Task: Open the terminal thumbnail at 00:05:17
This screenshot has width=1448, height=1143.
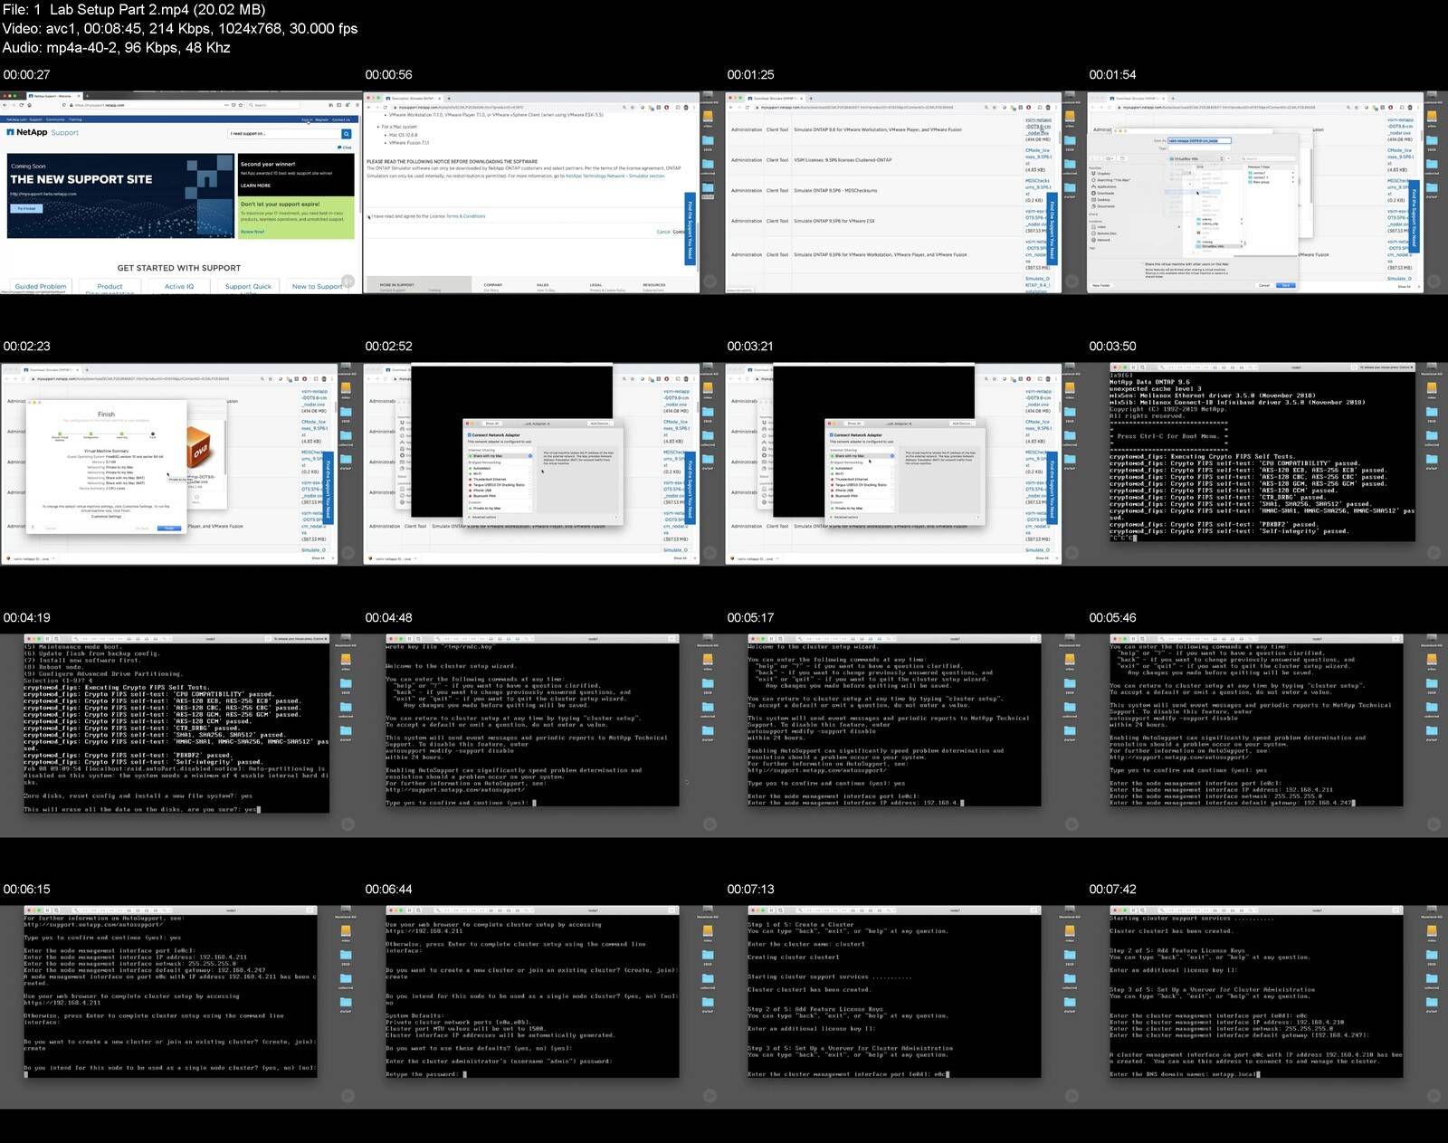Action: (904, 735)
